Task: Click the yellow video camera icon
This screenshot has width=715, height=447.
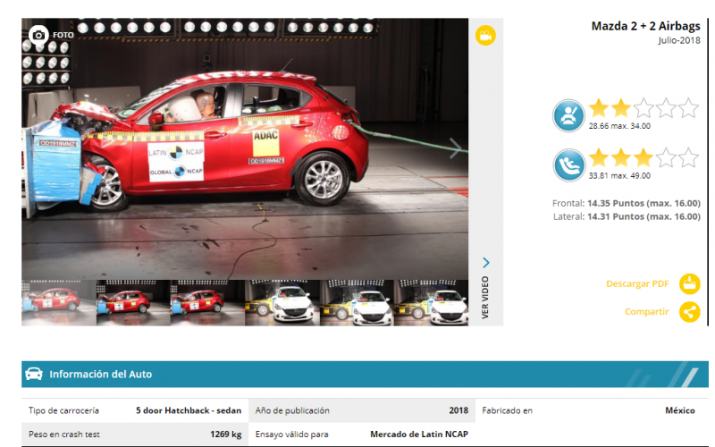Action: click(x=485, y=36)
